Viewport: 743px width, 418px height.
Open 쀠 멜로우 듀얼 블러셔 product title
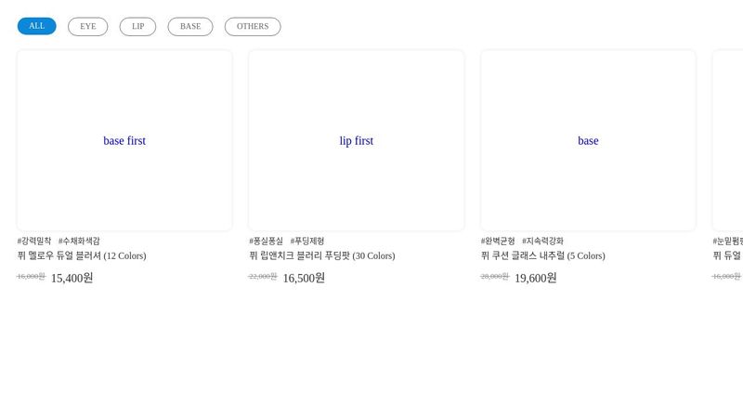click(x=82, y=255)
